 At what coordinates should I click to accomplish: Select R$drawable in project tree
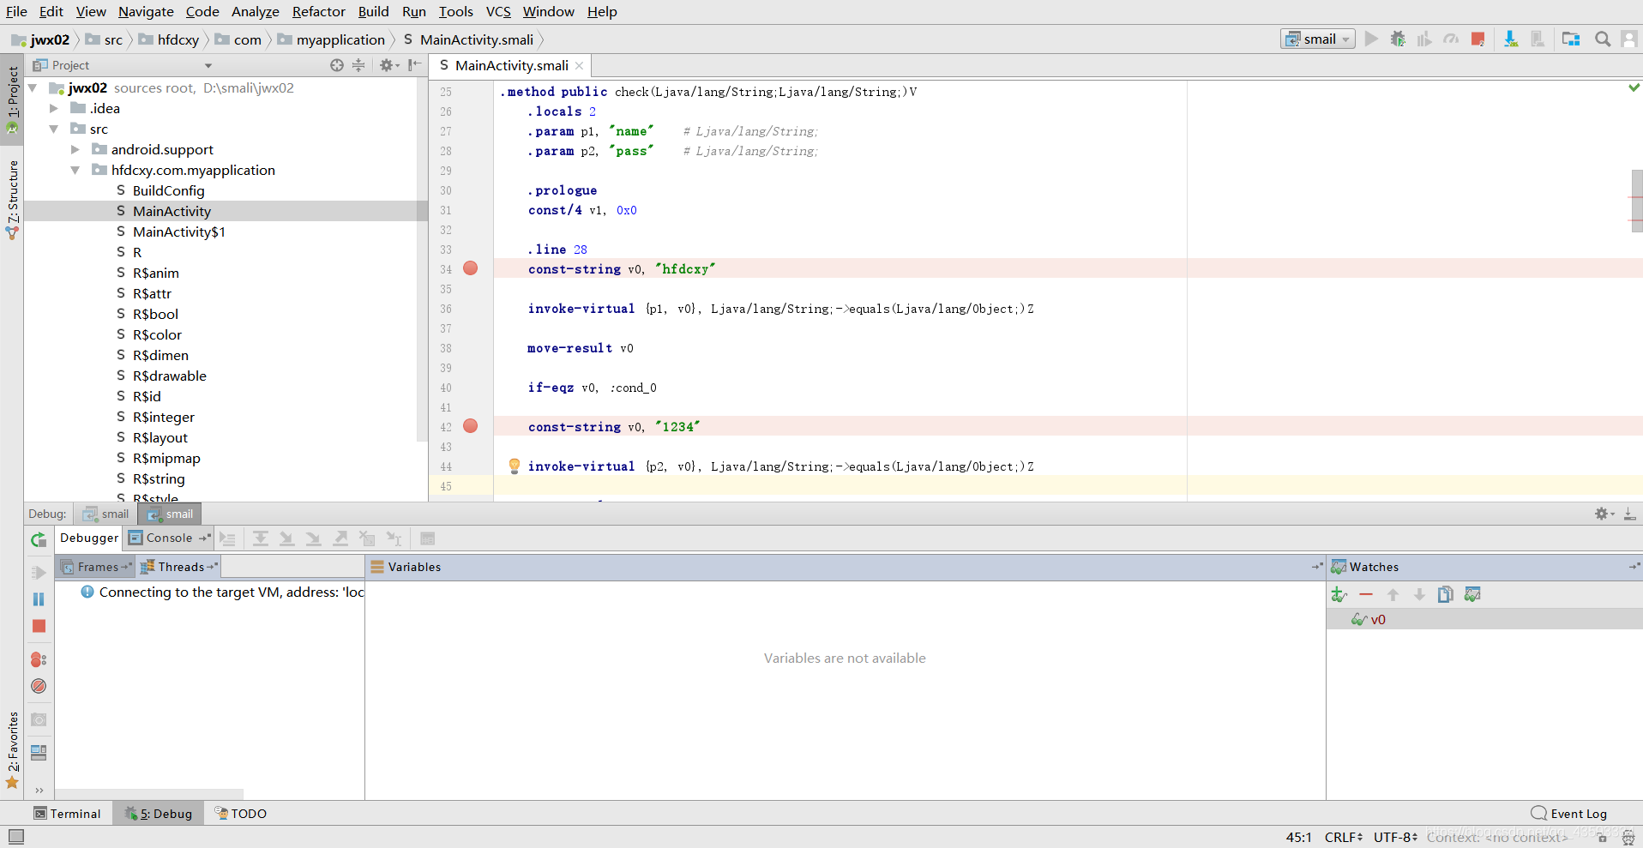(169, 376)
